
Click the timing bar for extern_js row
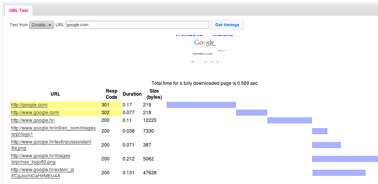click(x=339, y=173)
